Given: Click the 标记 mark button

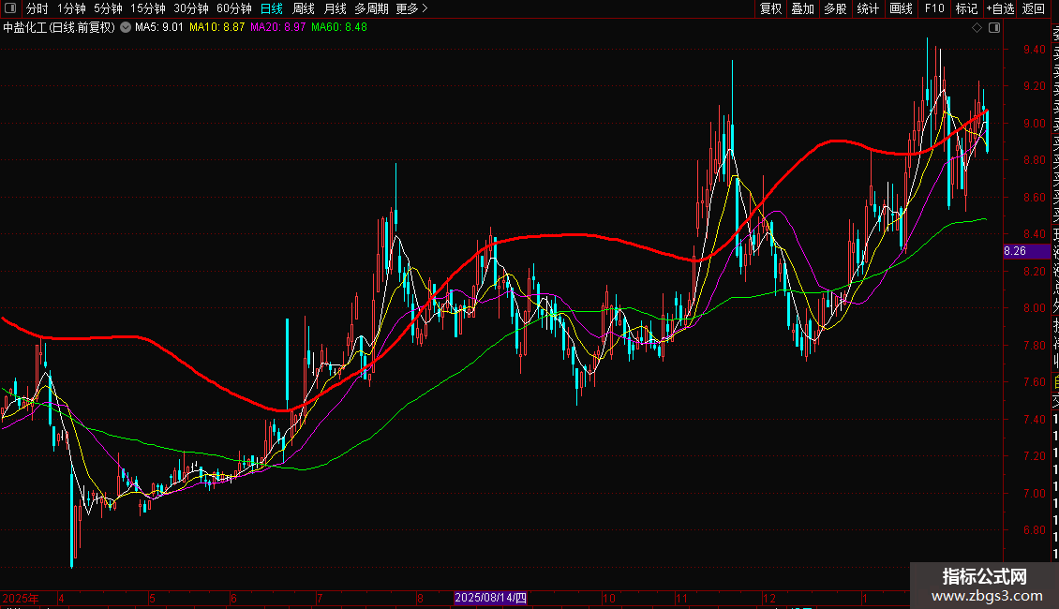Looking at the screenshot, I should click(966, 8).
